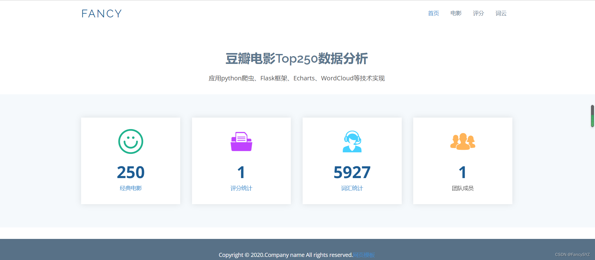Click the number 5927 on the word card

click(352, 172)
